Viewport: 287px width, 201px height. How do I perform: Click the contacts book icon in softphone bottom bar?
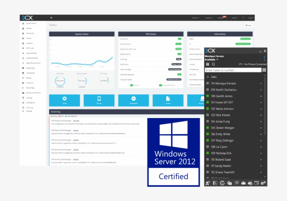[x=215, y=183]
